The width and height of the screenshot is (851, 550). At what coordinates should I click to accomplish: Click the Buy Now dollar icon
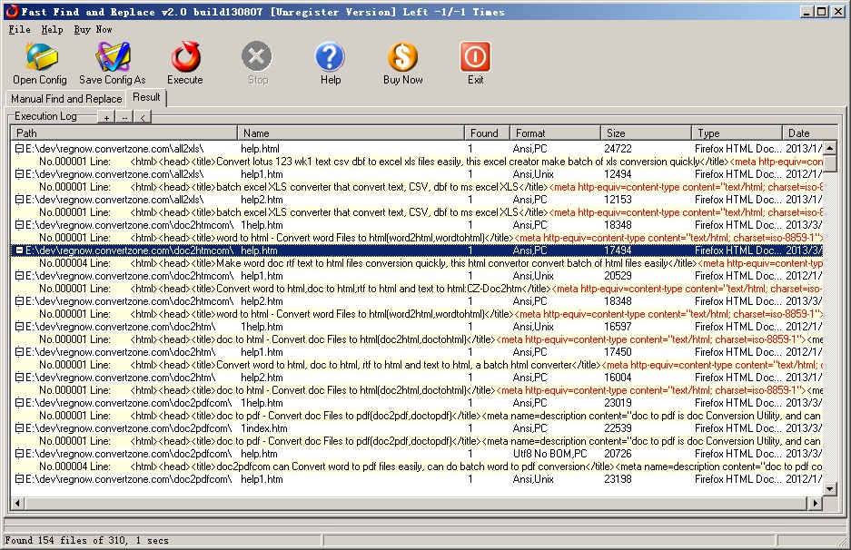click(x=402, y=58)
